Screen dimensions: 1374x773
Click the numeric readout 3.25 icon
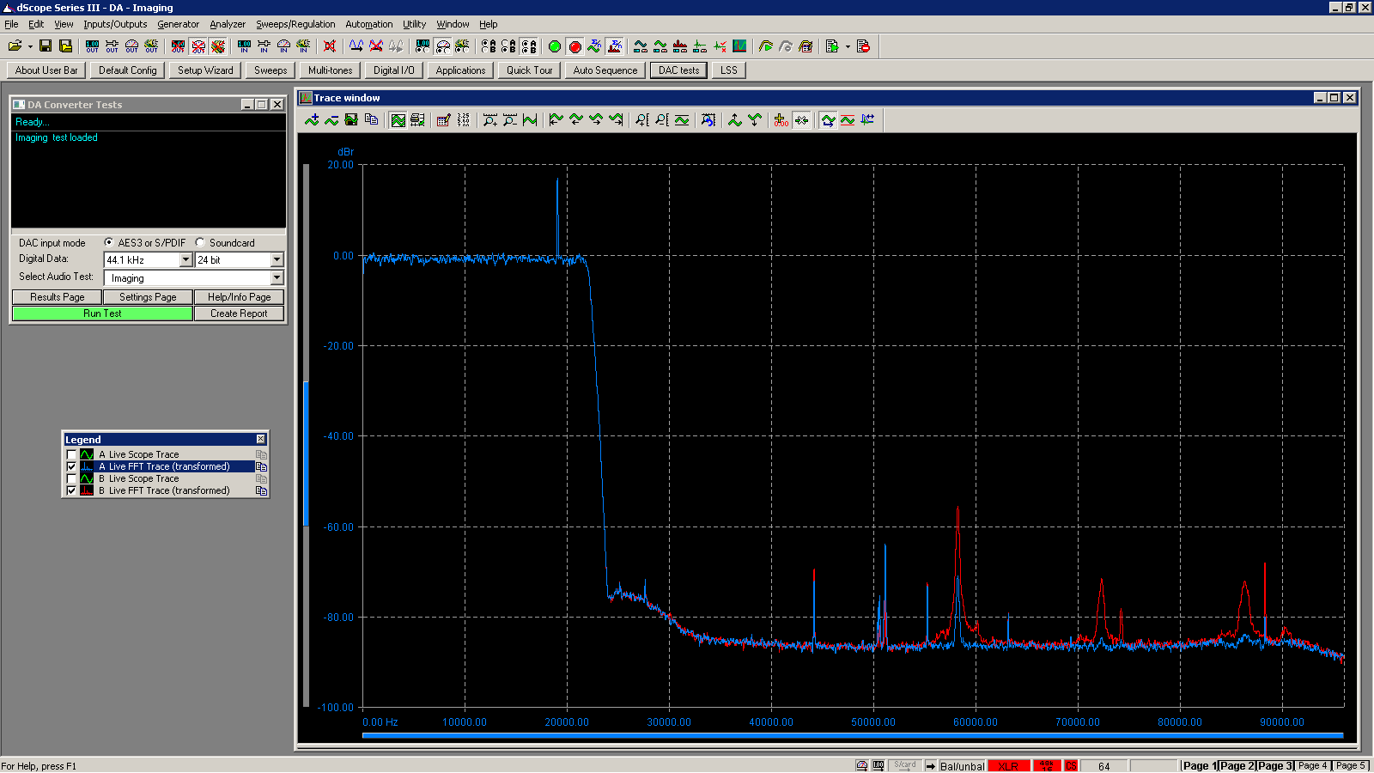pos(464,120)
